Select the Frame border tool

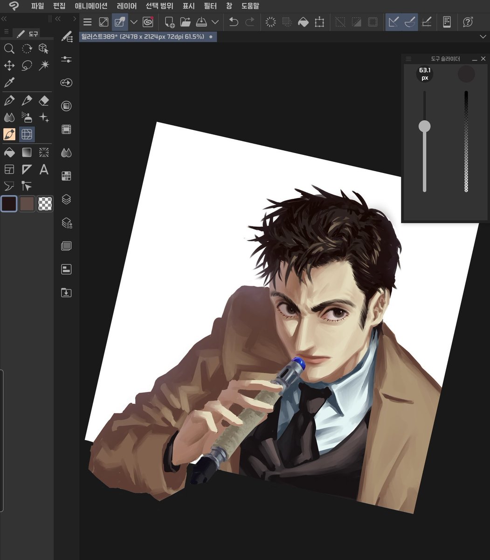(x=9, y=169)
